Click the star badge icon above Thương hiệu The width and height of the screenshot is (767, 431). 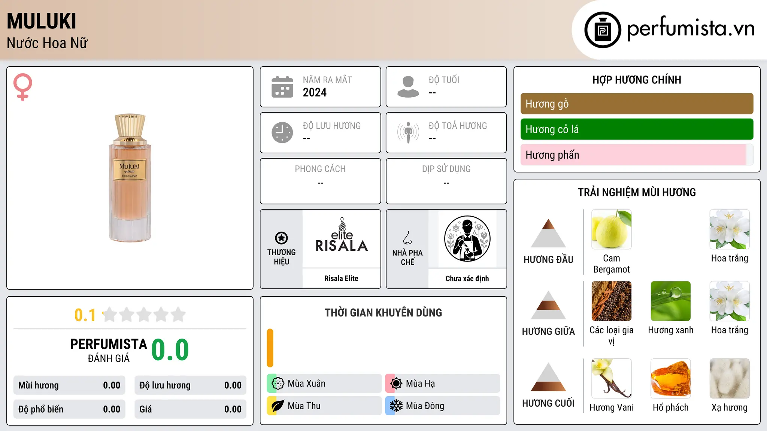(x=281, y=238)
